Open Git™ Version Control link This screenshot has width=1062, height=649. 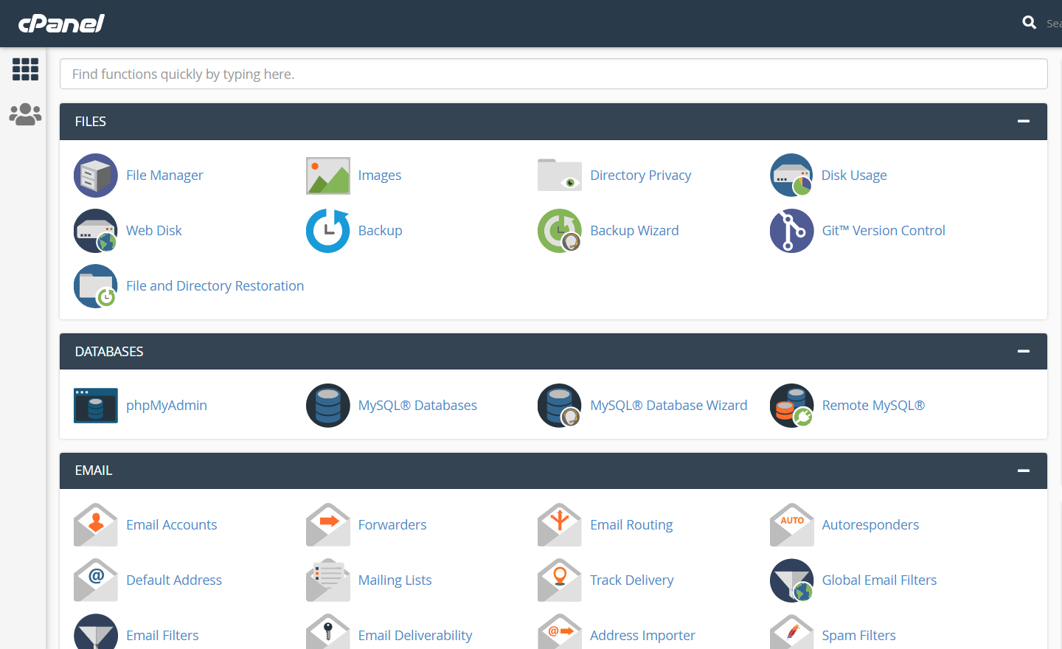884,231
